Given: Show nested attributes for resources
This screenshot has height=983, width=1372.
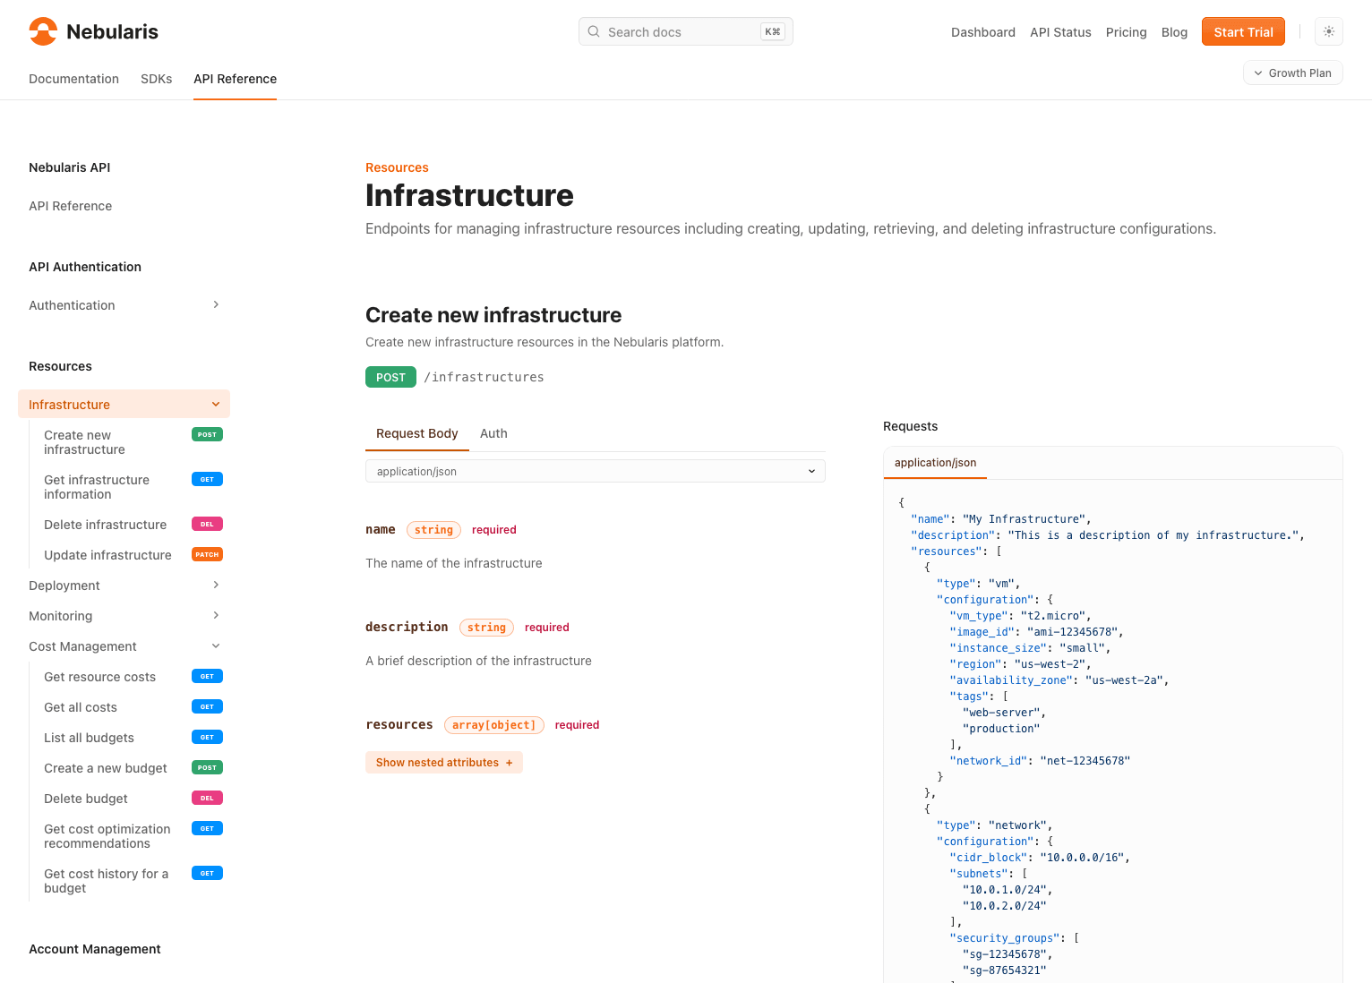Looking at the screenshot, I should point(444,763).
